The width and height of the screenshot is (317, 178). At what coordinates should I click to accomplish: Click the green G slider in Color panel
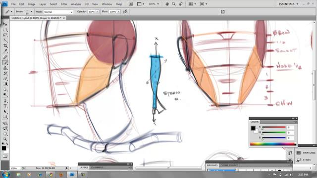point(274,133)
